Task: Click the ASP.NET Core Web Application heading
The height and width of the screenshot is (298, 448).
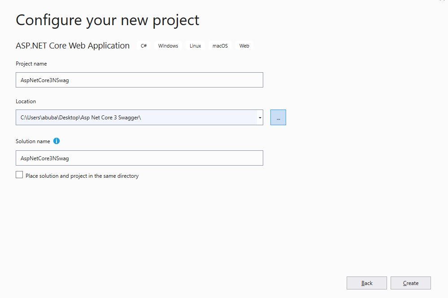Action: click(73, 46)
